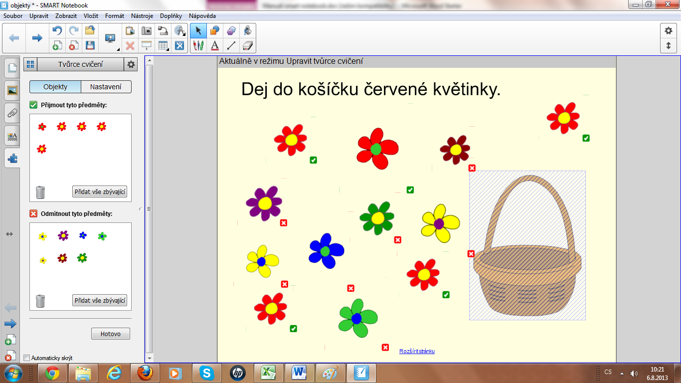This screenshot has height=383, width=681.
Task: Open the Zobrazit menu
Action: tap(66, 16)
